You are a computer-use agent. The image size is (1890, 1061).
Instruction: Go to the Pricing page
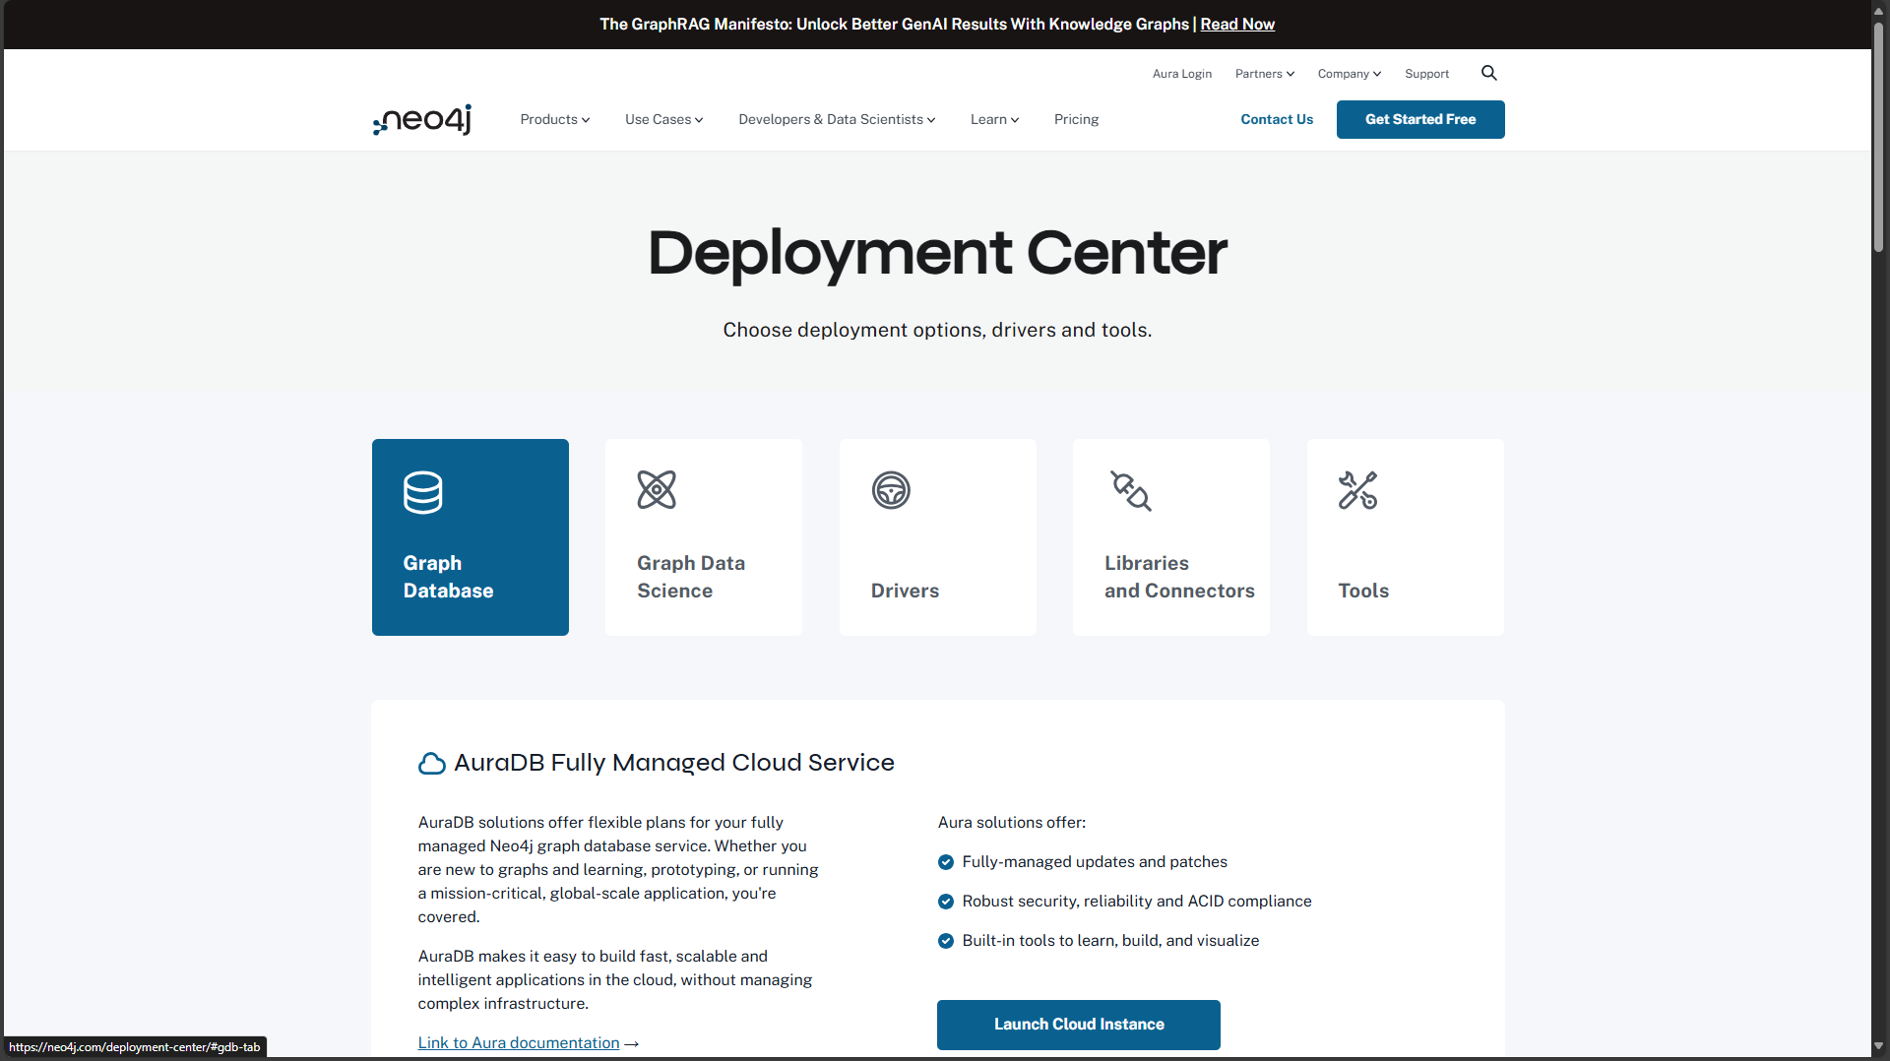tap(1076, 119)
